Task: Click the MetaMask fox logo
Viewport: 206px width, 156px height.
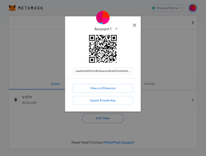Action: pos(12,8)
